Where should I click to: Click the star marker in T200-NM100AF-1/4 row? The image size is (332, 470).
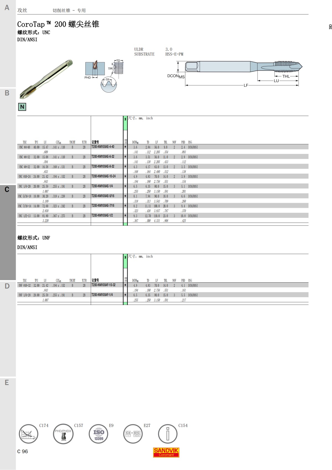125,295
